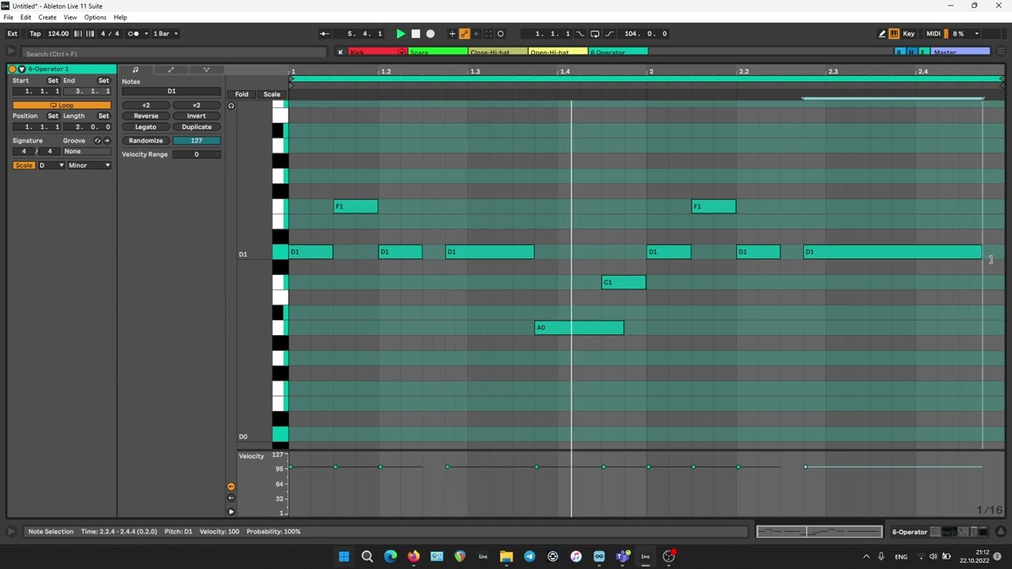Open the Help menu
Screen dimensions: 1012x569
[x=120, y=17]
